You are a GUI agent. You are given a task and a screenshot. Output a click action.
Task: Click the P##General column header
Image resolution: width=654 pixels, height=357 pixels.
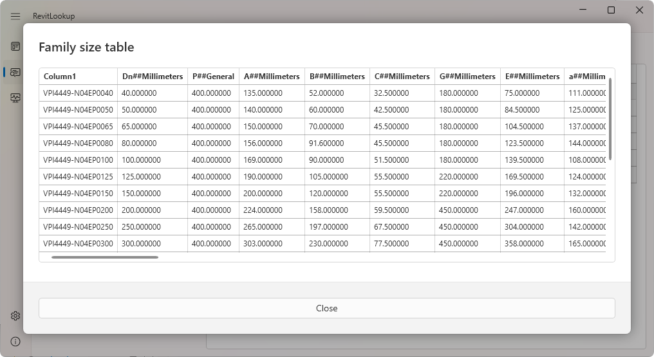(213, 77)
